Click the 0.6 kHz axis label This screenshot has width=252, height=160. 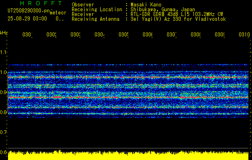(3, 152)
